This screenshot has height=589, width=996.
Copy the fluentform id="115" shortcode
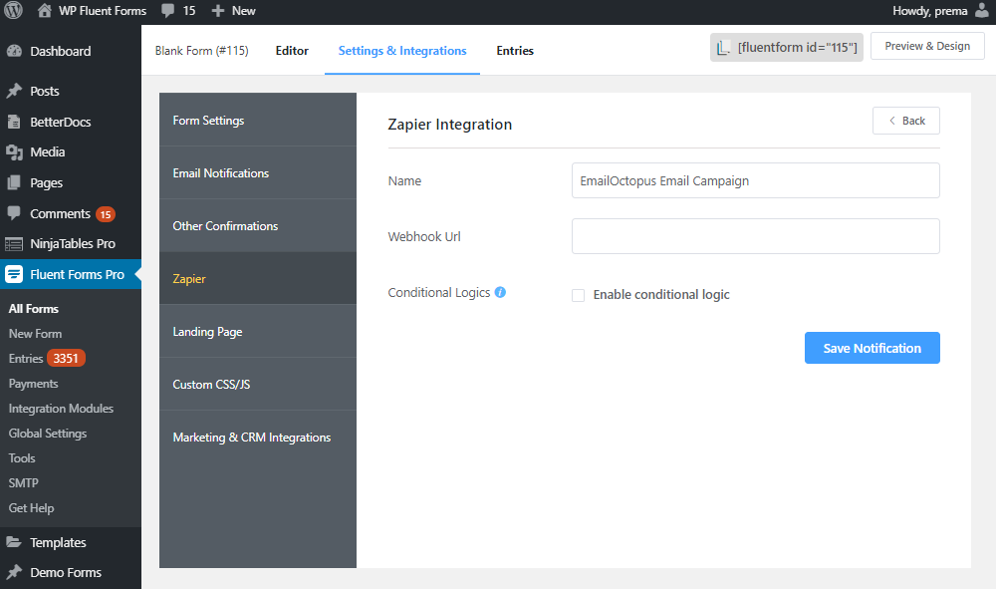pos(787,47)
